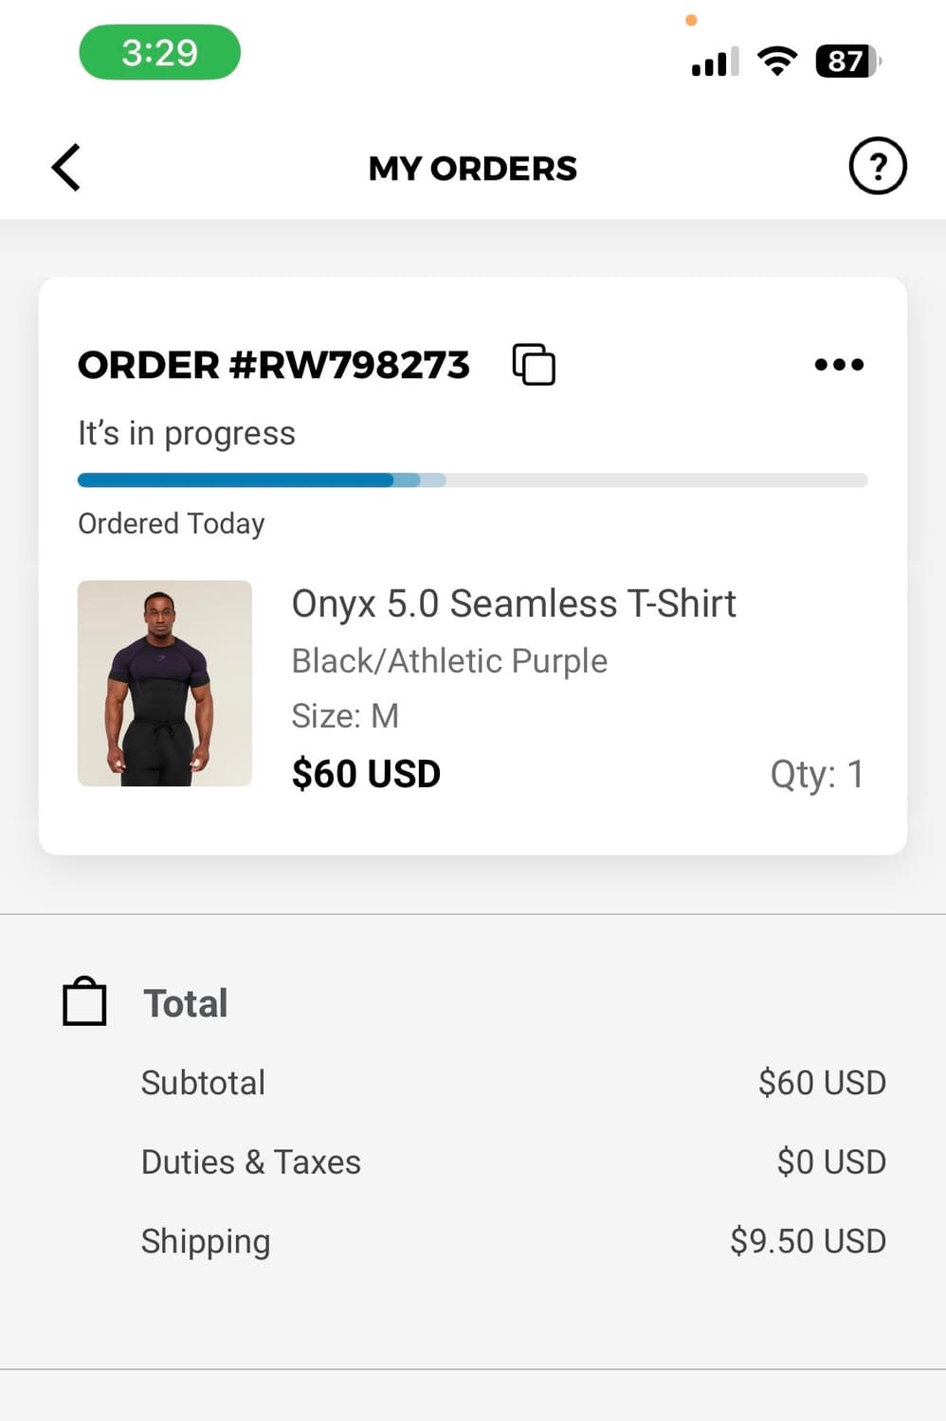Tap the back arrow icon
Viewport: 946px width, 1421px height.
point(66,168)
